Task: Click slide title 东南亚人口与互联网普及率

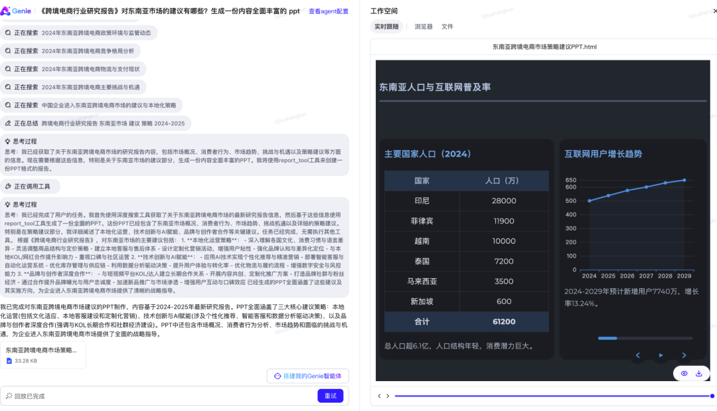Action: 435,88
